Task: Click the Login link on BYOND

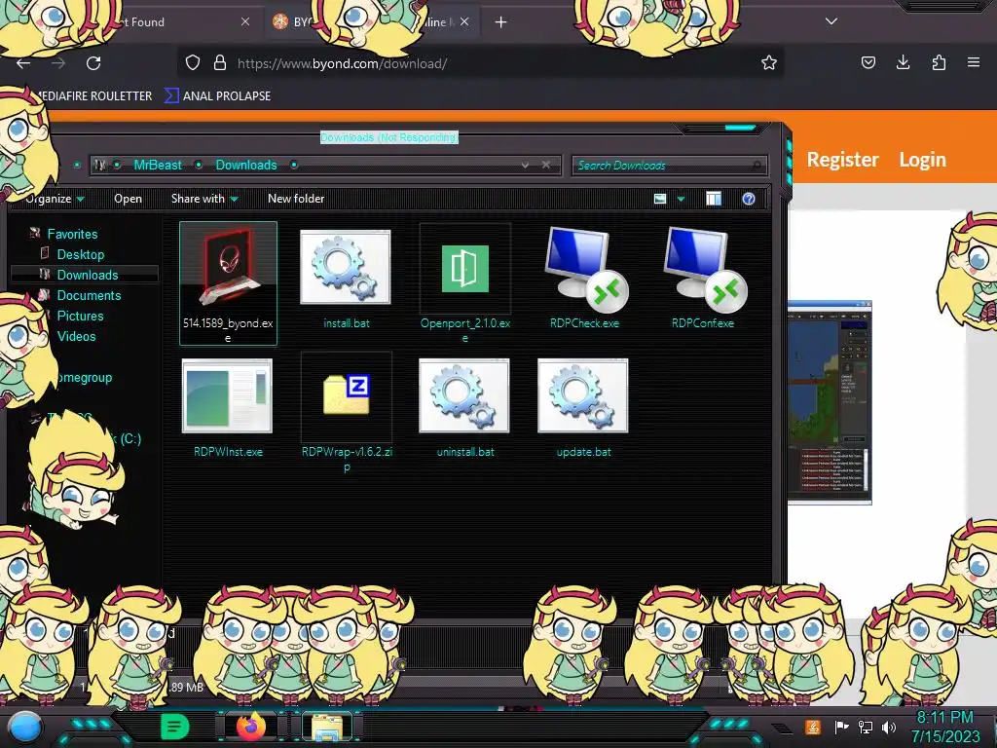Action: tap(922, 160)
